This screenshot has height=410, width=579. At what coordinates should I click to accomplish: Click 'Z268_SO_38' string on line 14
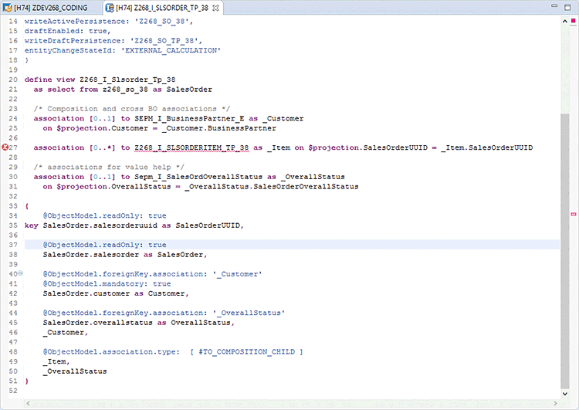coord(164,22)
